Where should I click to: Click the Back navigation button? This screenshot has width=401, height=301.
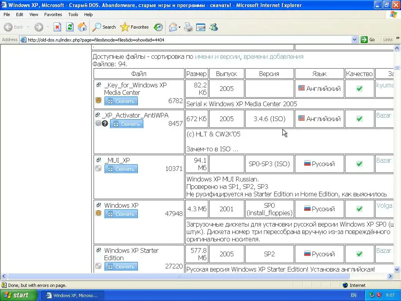[x=13, y=27]
